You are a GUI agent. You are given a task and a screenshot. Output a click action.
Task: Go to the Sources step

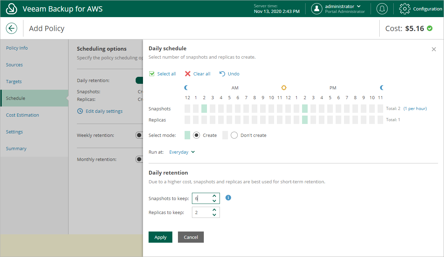pos(34,65)
